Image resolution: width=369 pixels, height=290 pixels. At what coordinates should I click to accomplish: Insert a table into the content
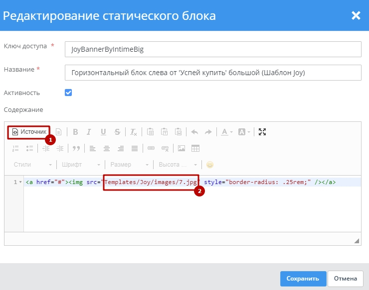click(x=195, y=148)
